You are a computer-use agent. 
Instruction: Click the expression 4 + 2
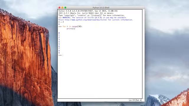61,22
